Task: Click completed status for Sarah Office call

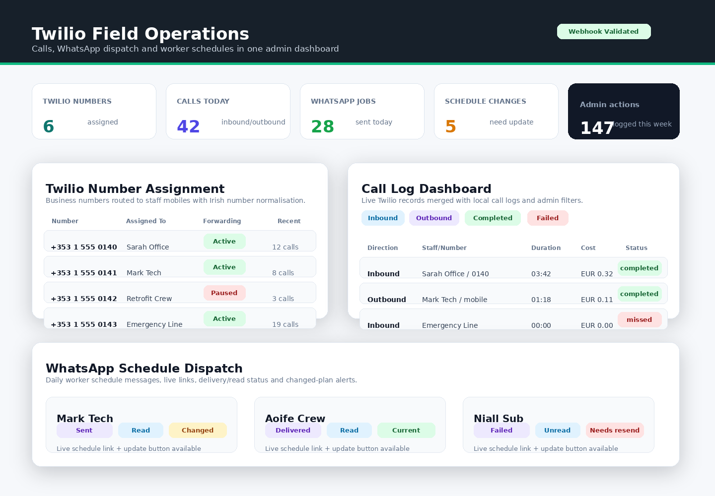Action: (640, 268)
